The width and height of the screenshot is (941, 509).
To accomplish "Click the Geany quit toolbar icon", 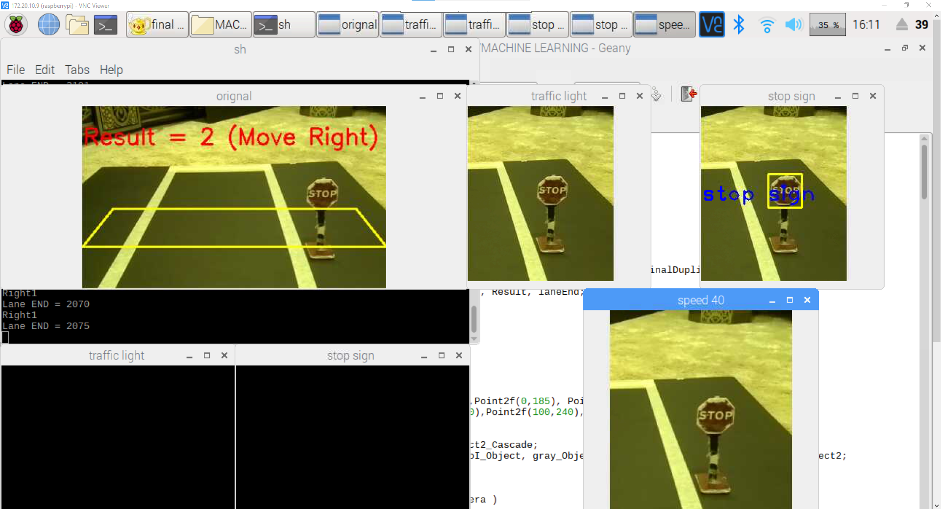I will tap(689, 94).
